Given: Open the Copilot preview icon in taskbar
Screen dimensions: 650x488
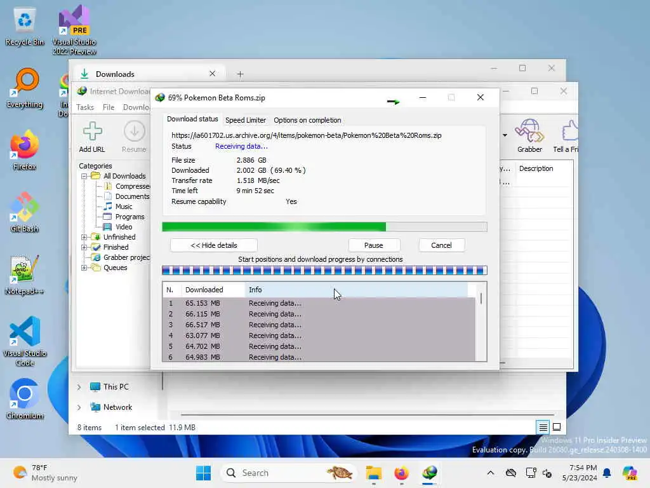Looking at the screenshot, I should [x=630, y=473].
